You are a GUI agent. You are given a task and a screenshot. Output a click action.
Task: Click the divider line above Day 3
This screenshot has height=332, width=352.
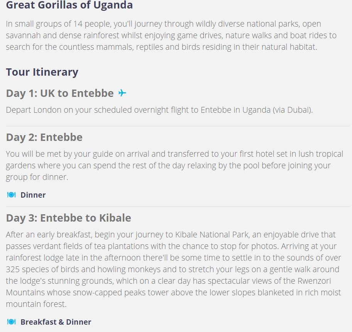coord(178,207)
